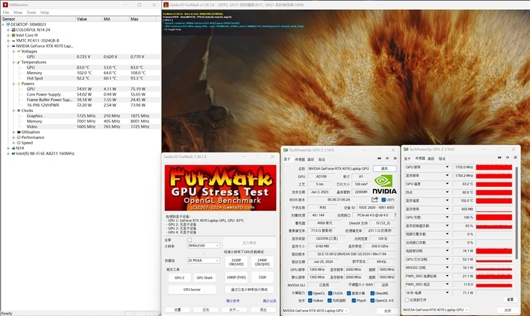Open the 3840x2160 resolution dropdown in FurMark
This screenshot has height=316, width=530.
pos(203,246)
